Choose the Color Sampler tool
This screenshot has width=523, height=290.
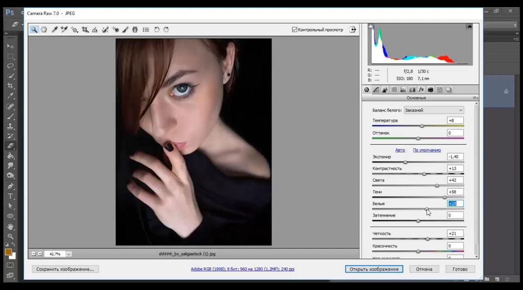[64, 30]
